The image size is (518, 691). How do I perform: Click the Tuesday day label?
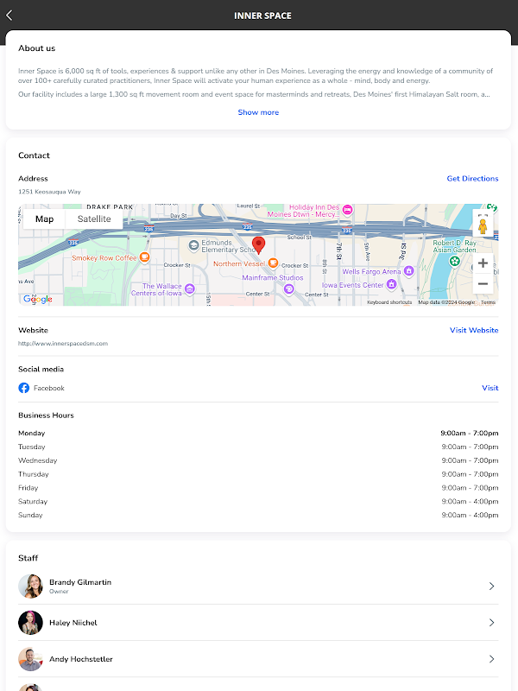point(32,447)
